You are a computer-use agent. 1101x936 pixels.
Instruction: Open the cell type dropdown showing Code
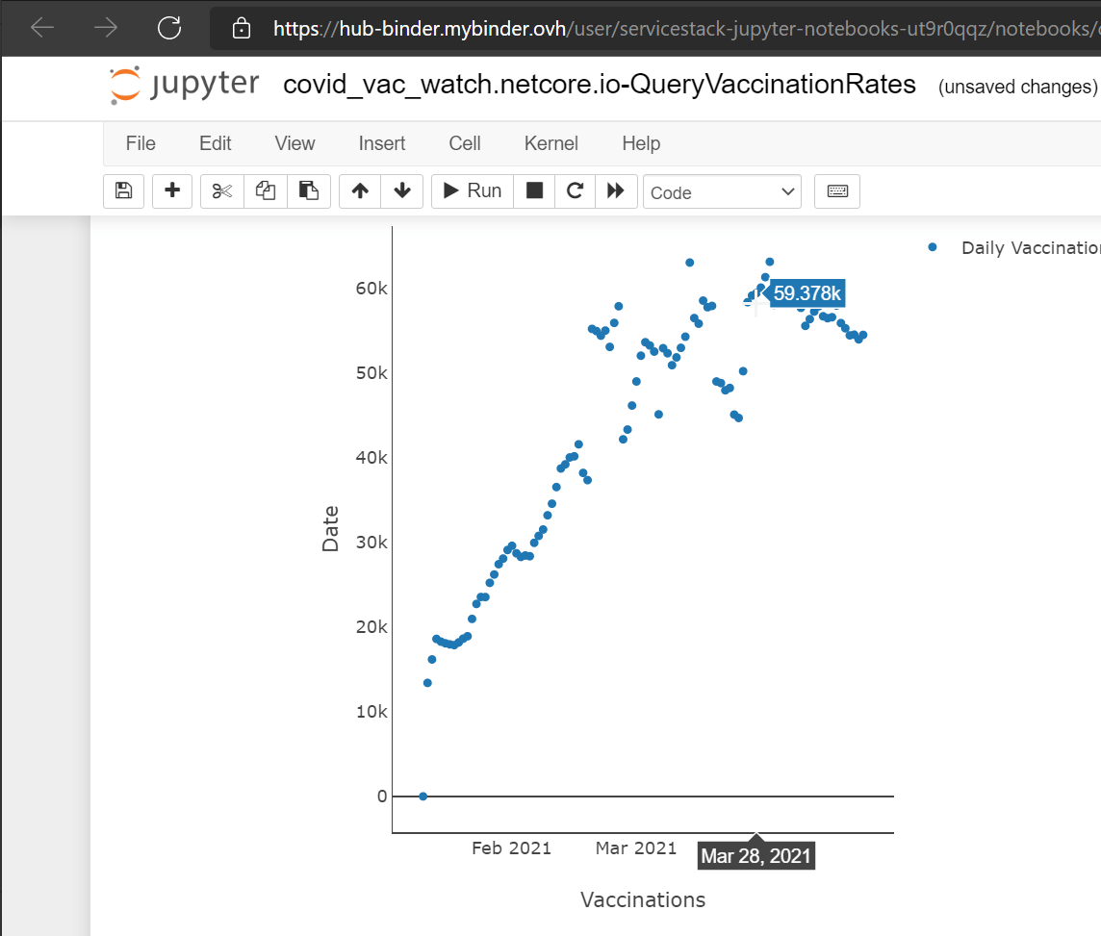(x=722, y=191)
